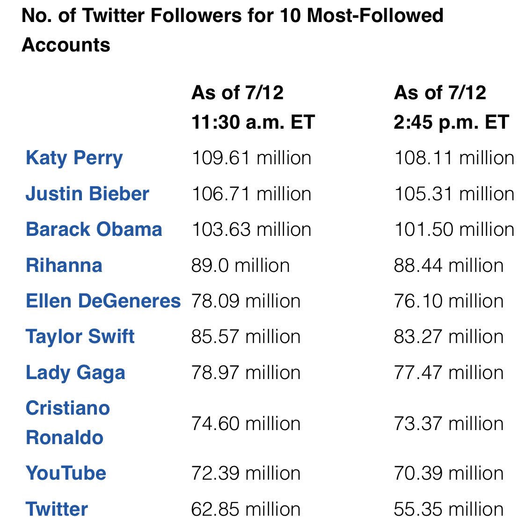
Task: Open the YouTube account link
Action: pyautogui.click(x=66, y=473)
